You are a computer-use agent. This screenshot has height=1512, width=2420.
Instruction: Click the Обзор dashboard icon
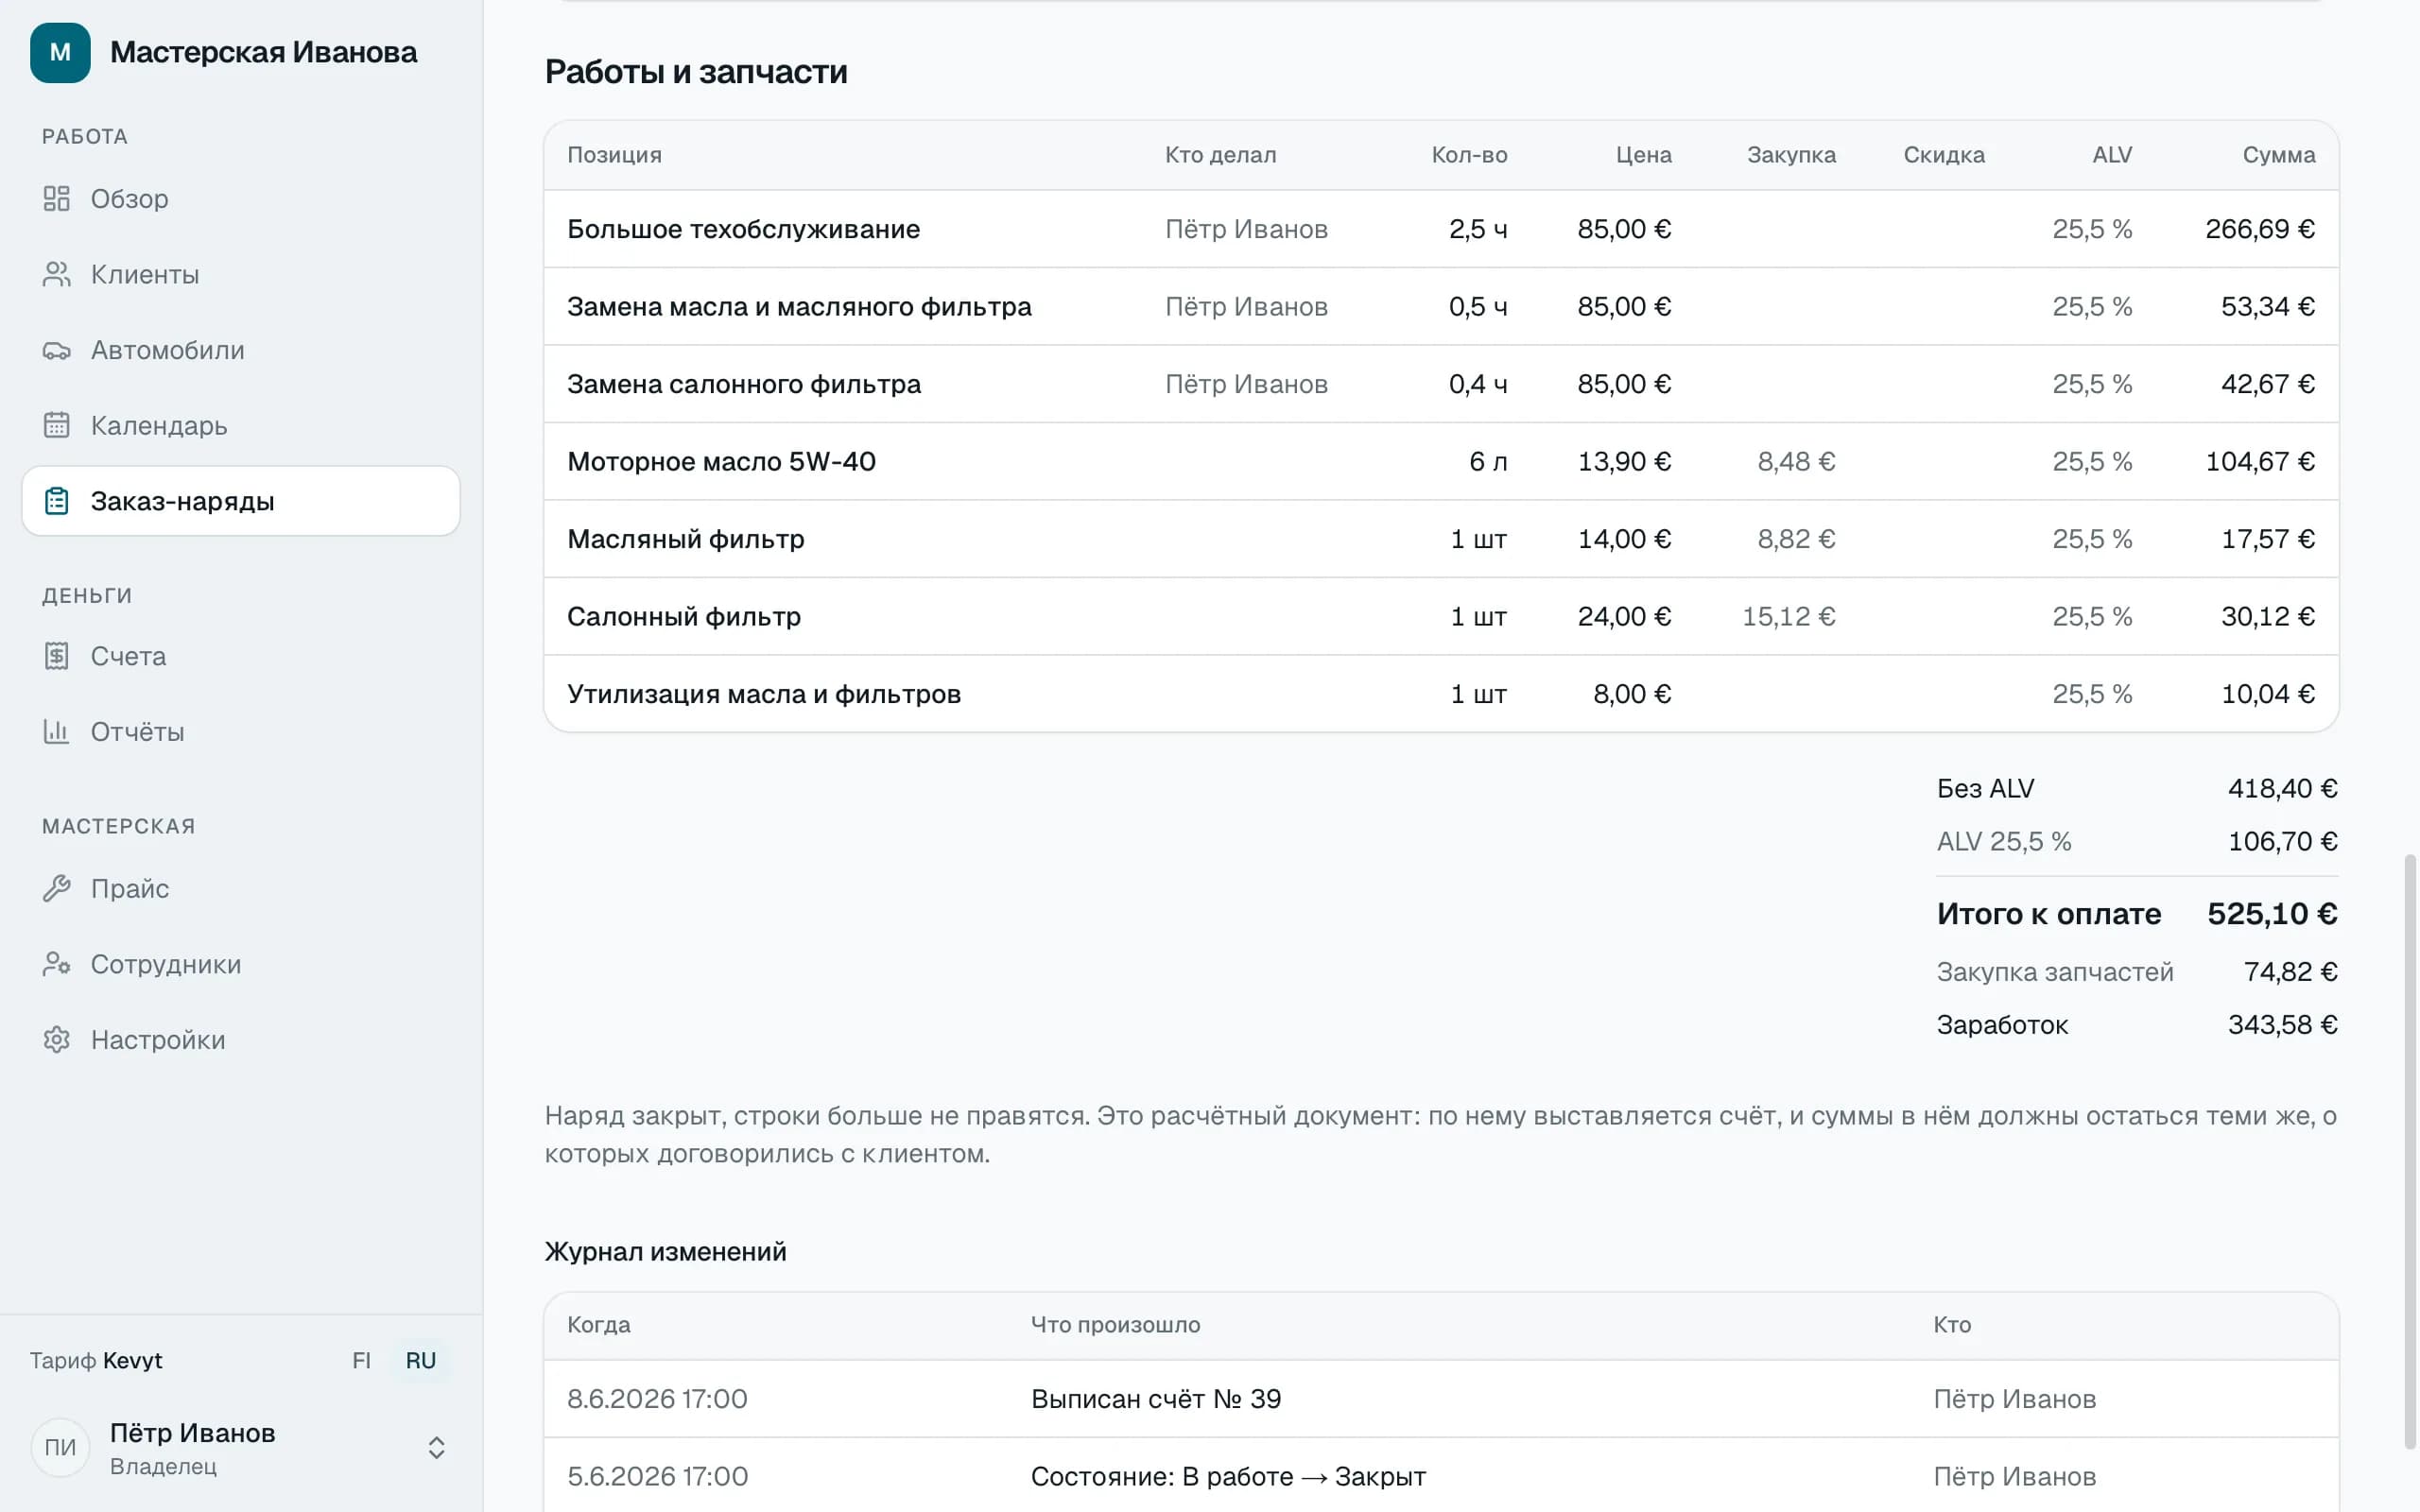pyautogui.click(x=57, y=198)
